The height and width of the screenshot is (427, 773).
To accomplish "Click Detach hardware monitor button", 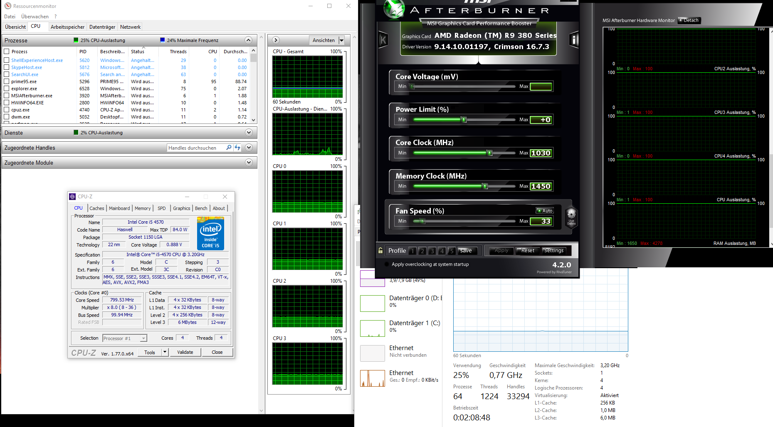I will pos(689,20).
